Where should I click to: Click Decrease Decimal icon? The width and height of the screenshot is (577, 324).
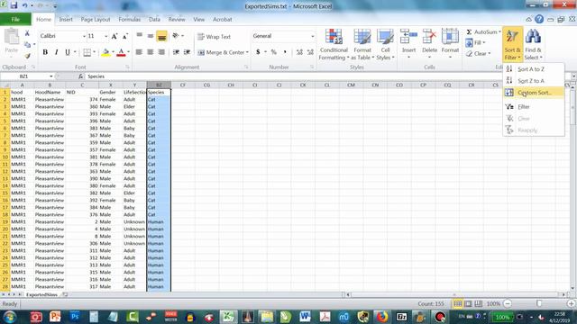tap(310, 52)
